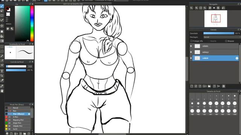The height and width of the screenshot is (135, 241).
Task: Hide the esboço layer
Action: (x=191, y=52)
